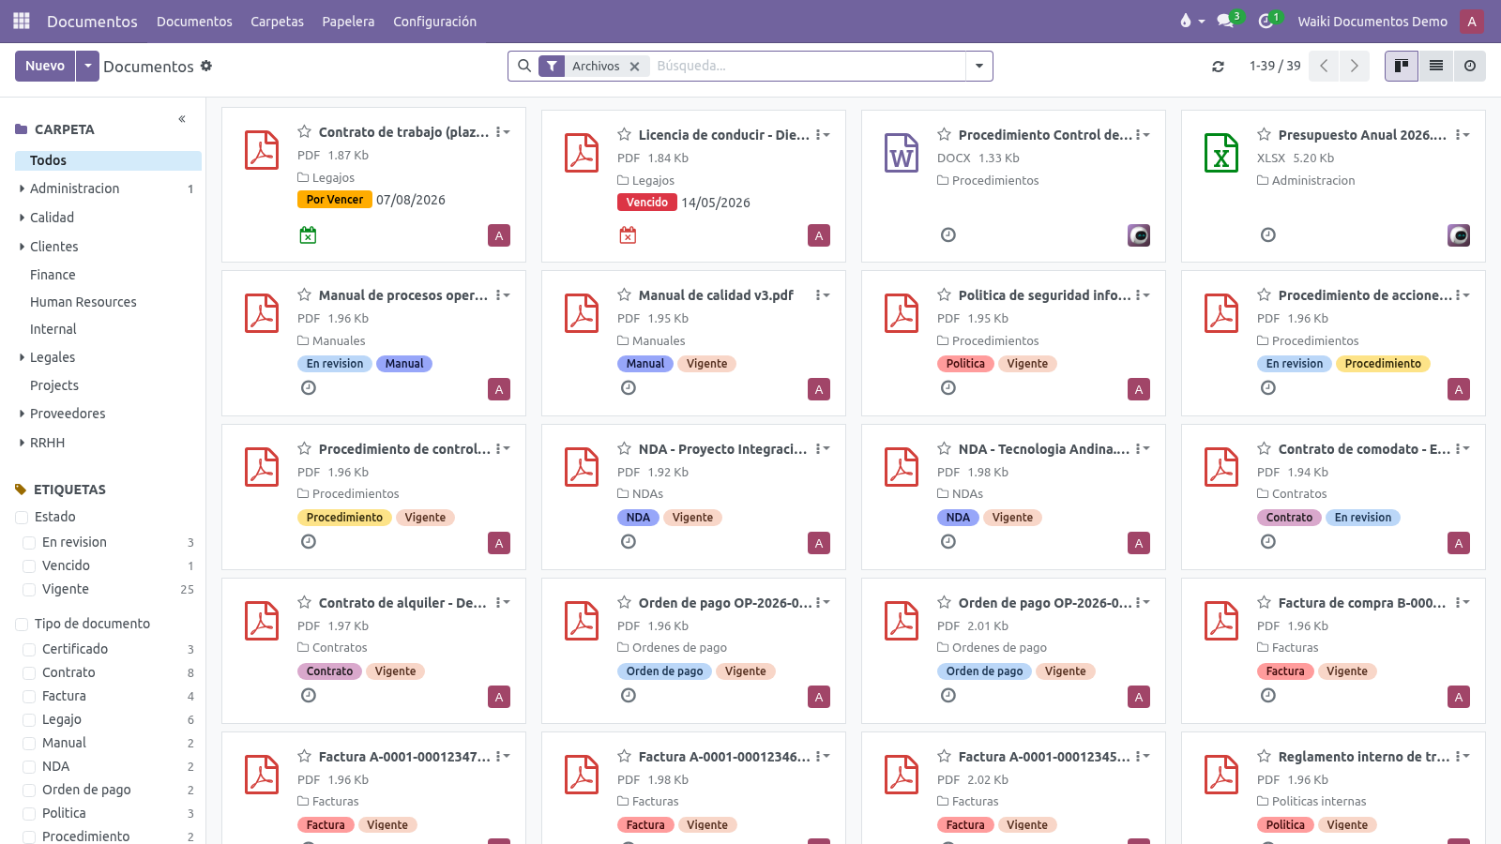Remove the Archivos filter facet

pos(635,67)
